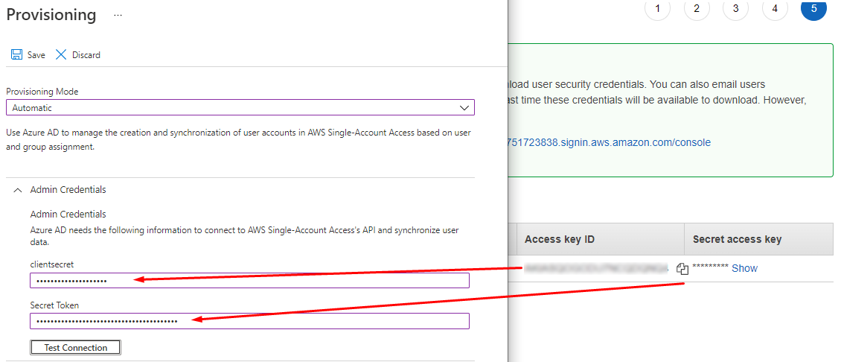The height and width of the screenshot is (362, 841).
Task: Click the Discard X icon
Action: 61,54
